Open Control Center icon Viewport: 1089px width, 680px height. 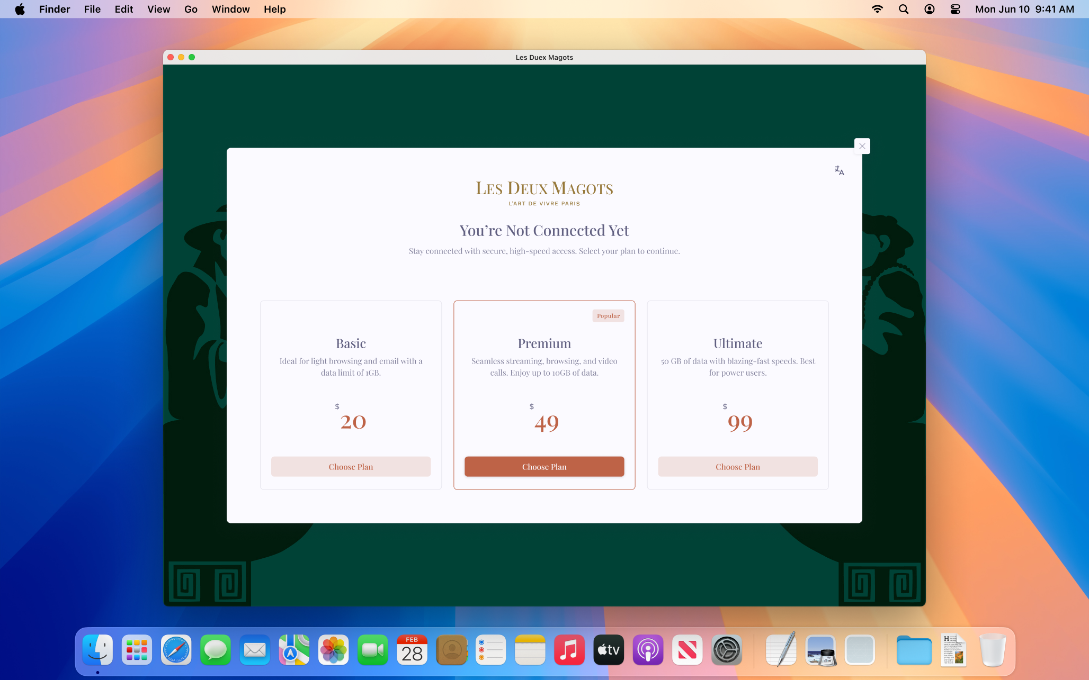(956, 9)
